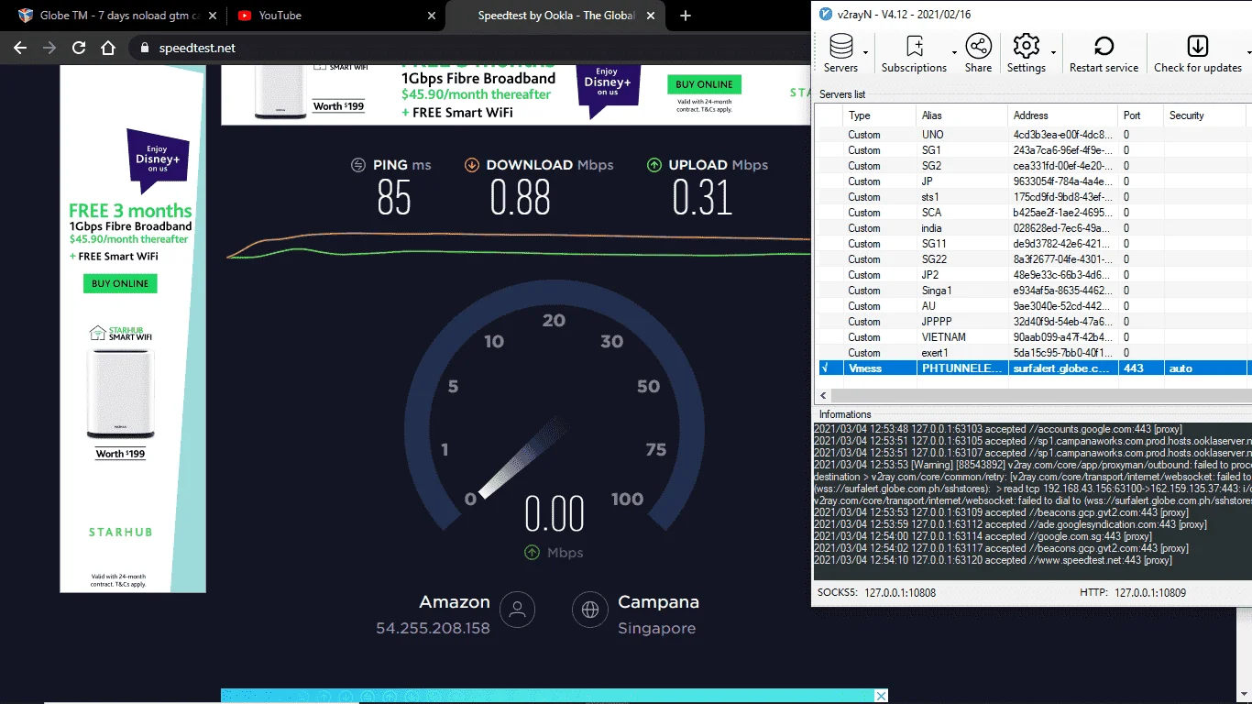Select the JPPPP server row
Viewport: 1252px width, 704px height.
pyautogui.click(x=1031, y=322)
